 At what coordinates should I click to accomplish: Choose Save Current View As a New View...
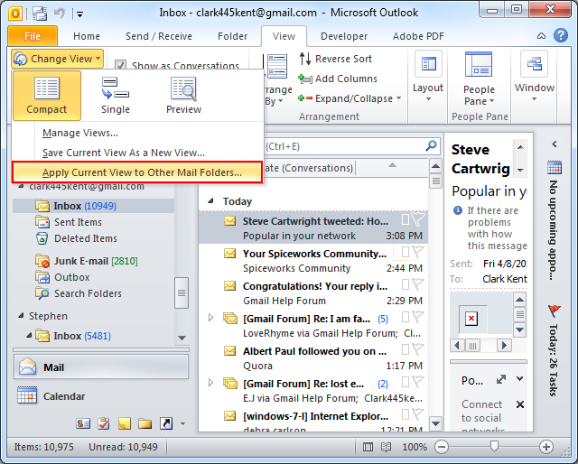(x=137, y=153)
